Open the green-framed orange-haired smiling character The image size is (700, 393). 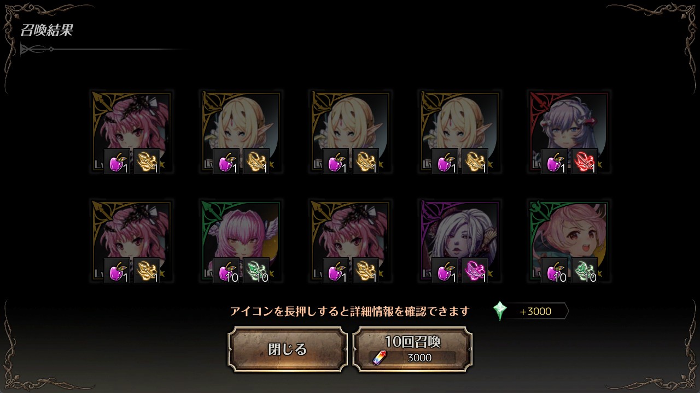(569, 242)
